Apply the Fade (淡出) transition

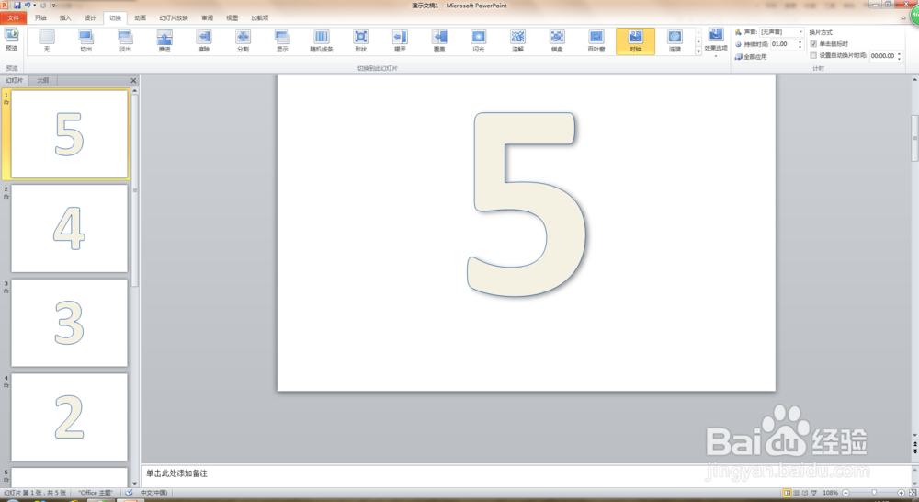[x=125, y=40]
